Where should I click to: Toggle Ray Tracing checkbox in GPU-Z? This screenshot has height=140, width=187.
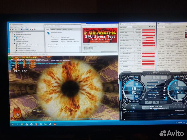[171, 70]
